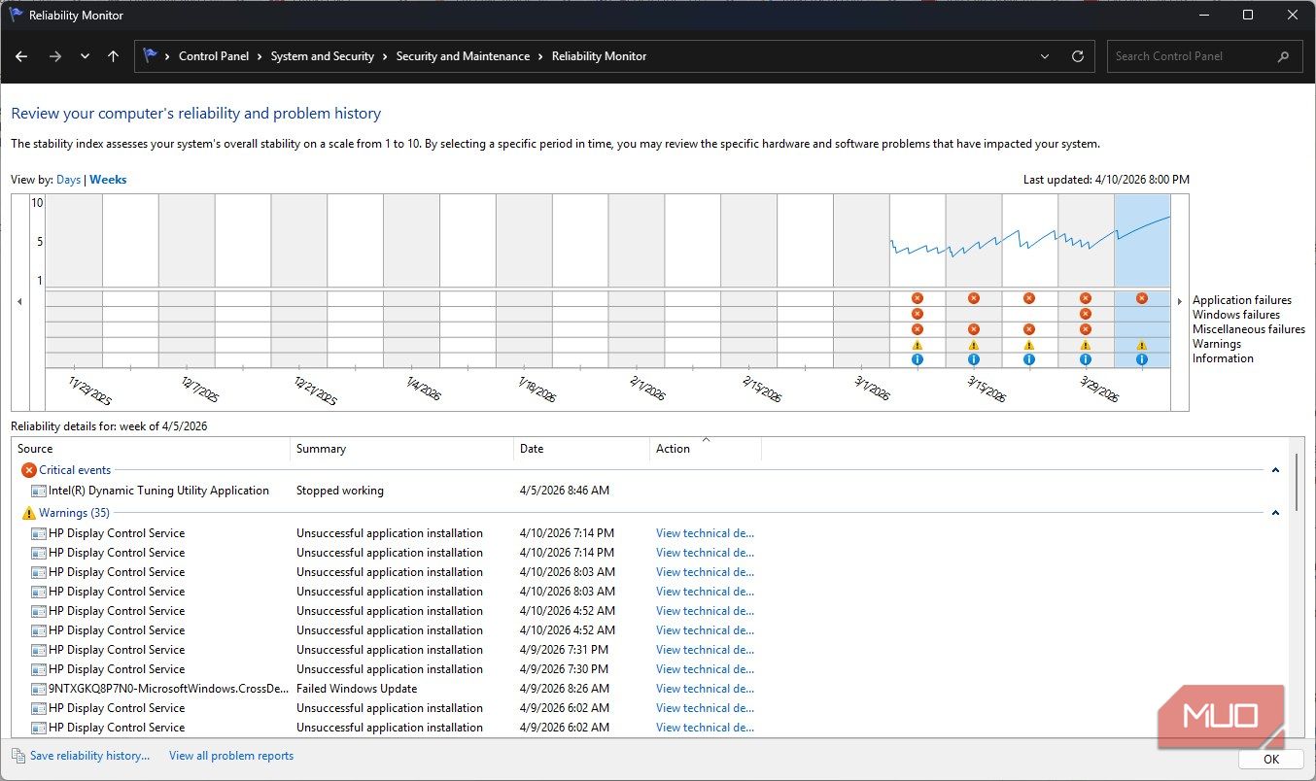Click 'Failed Windows Update' summary cell
The width and height of the screenshot is (1316, 781).
click(357, 689)
